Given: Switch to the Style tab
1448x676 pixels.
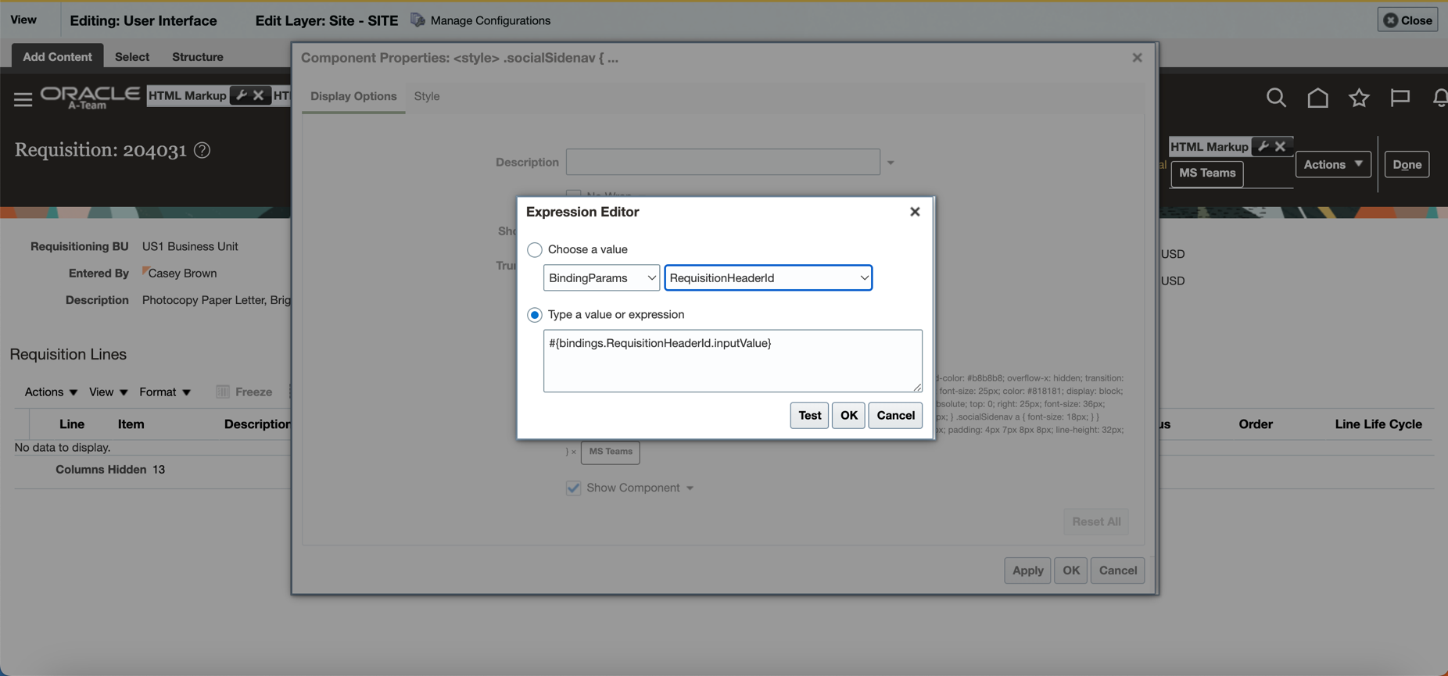Looking at the screenshot, I should pos(427,96).
